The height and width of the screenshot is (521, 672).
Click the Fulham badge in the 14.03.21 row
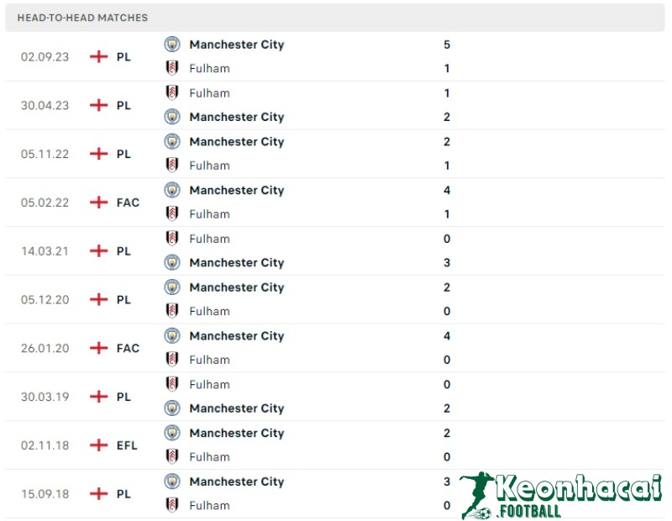172,239
